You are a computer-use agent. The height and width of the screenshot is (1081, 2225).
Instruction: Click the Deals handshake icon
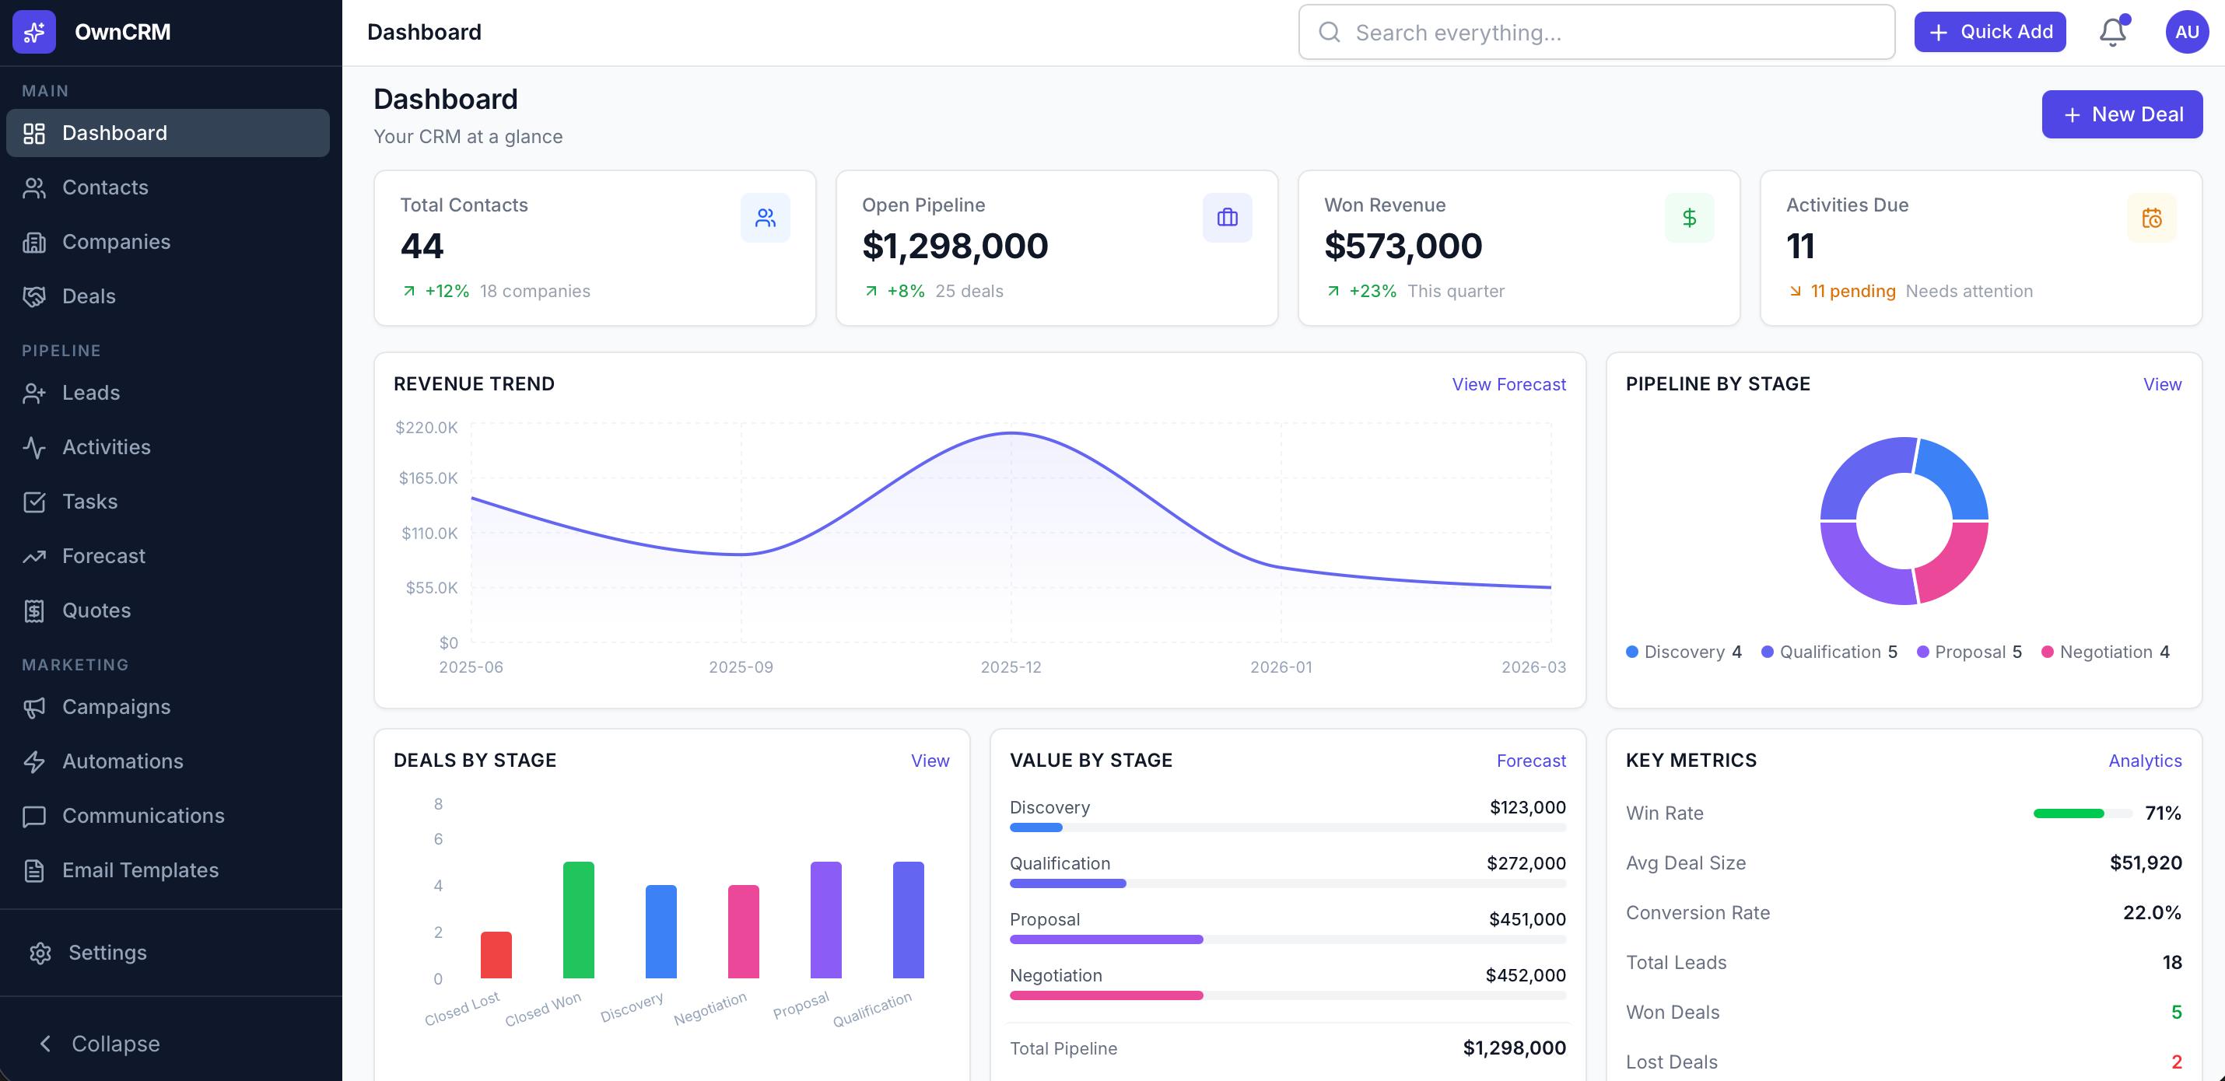pyautogui.click(x=34, y=296)
